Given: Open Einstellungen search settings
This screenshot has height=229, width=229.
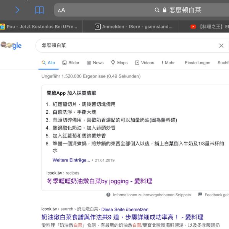Looking at the screenshot, I should pos(197,63).
